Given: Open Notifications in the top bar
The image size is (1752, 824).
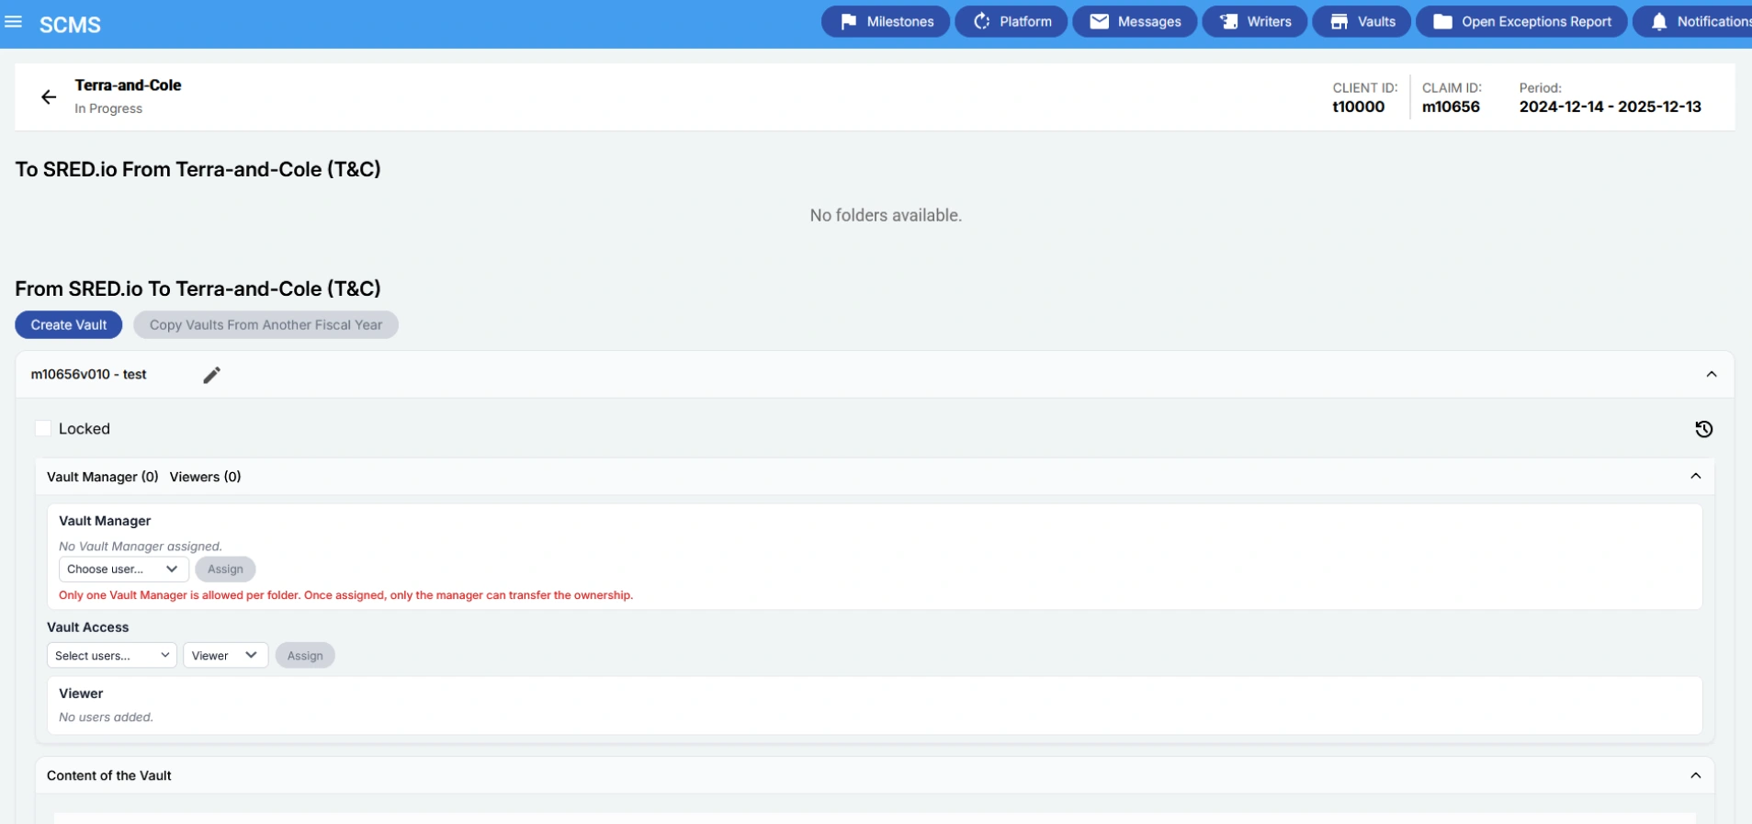Looking at the screenshot, I should pos(1692,21).
